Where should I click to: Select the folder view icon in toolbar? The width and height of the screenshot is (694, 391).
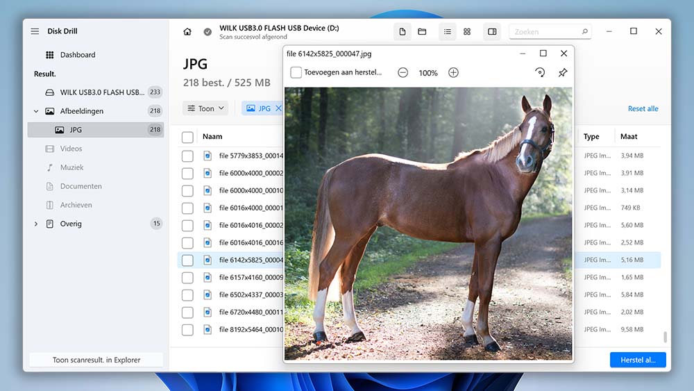(422, 32)
